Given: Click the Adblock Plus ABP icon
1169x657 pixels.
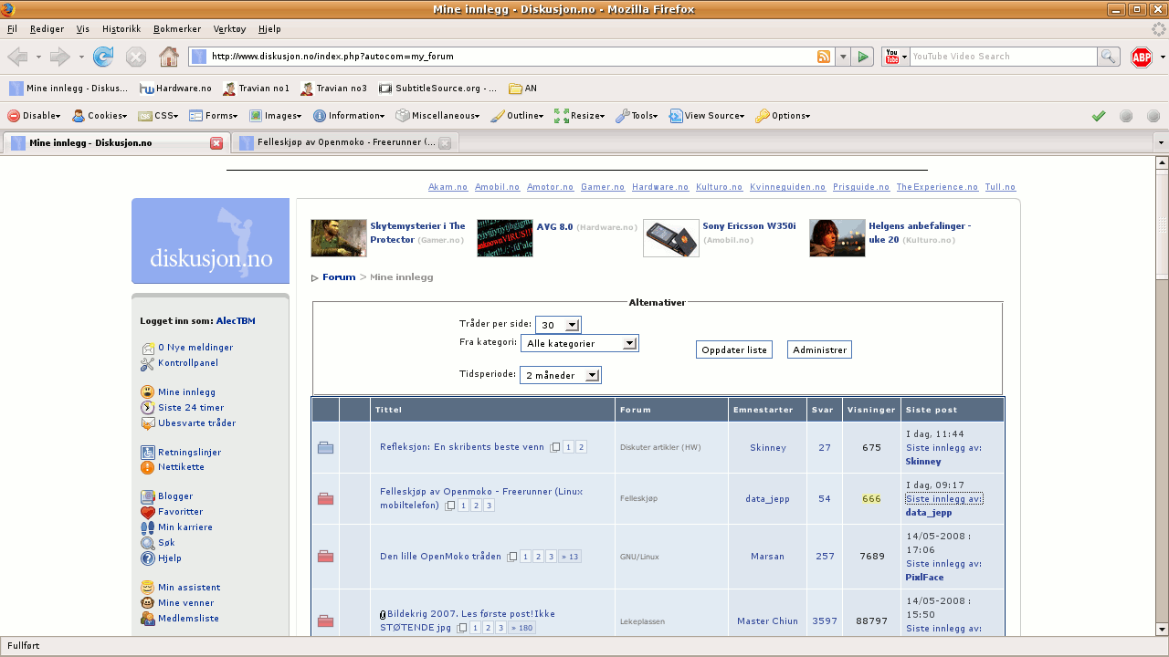Looking at the screenshot, I should [1141, 57].
